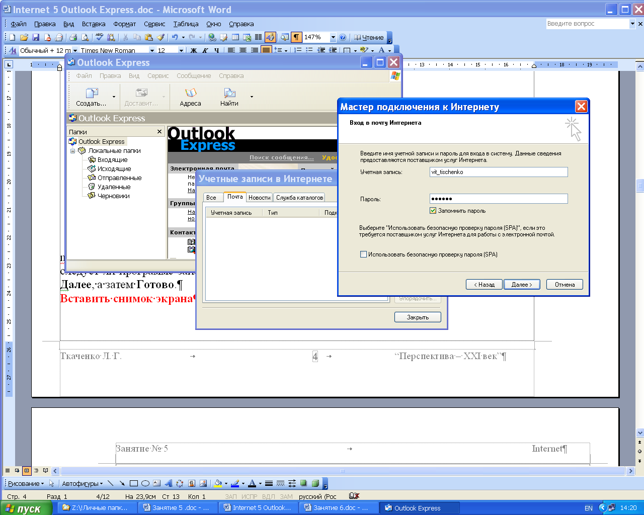This screenshot has height=515, width=644.
Task: Select the Arrow drawing tool
Action: point(122,483)
